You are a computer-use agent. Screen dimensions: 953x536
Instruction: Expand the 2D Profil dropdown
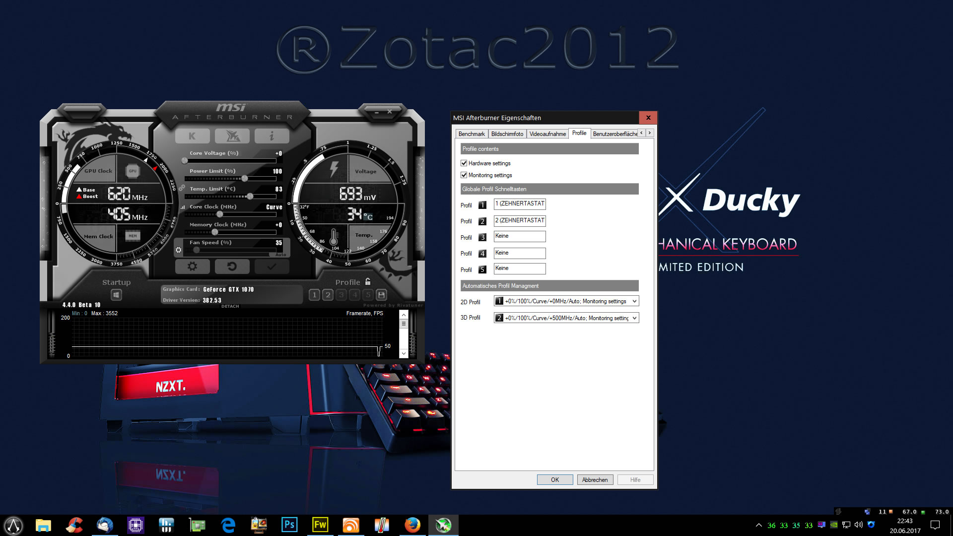[x=634, y=301]
